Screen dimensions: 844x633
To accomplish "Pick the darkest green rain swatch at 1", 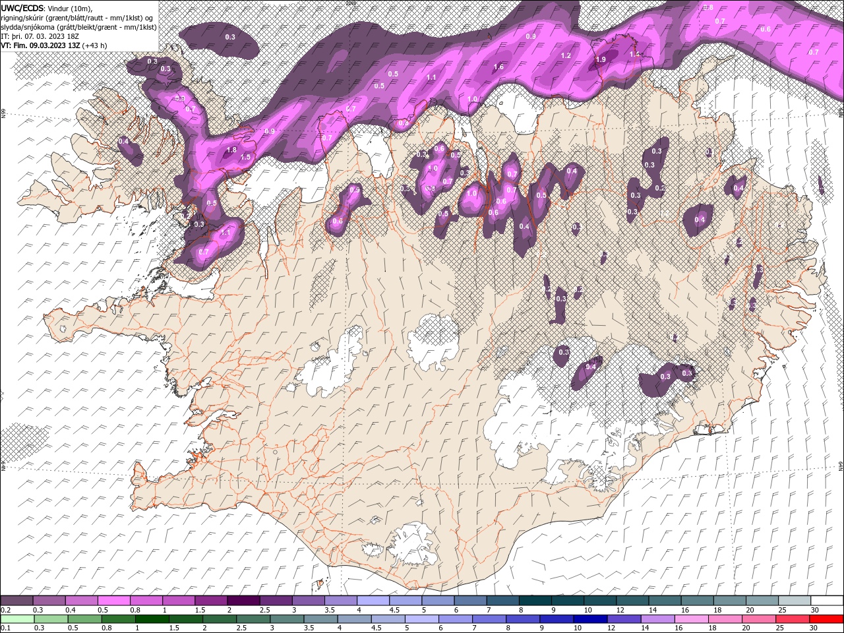I will pyautogui.click(x=152, y=619).
